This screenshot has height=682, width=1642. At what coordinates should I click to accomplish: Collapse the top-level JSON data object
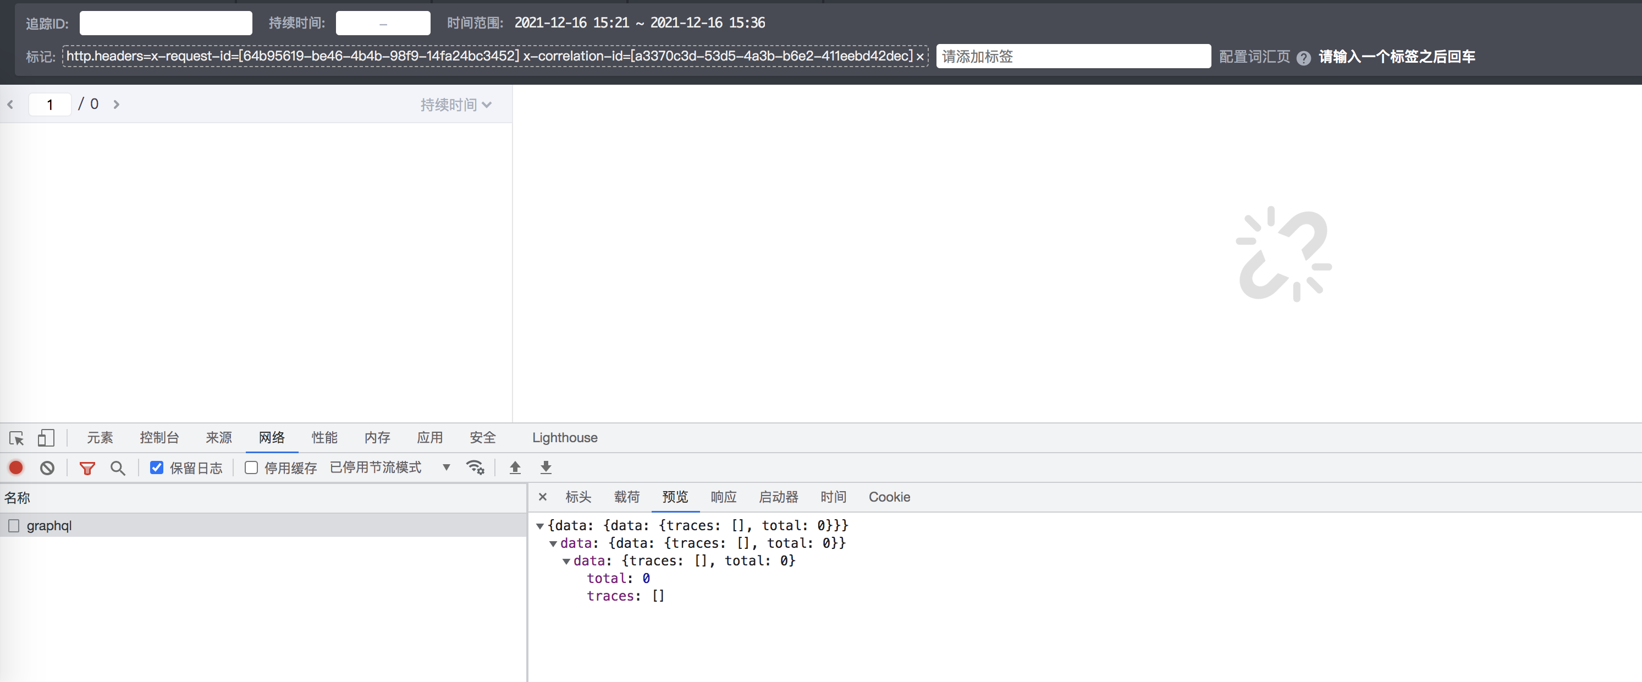click(540, 526)
